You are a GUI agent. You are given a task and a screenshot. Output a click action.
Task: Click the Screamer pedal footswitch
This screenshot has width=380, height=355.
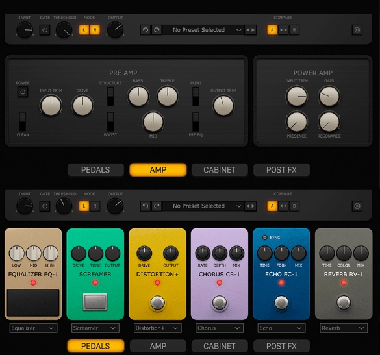click(95, 302)
